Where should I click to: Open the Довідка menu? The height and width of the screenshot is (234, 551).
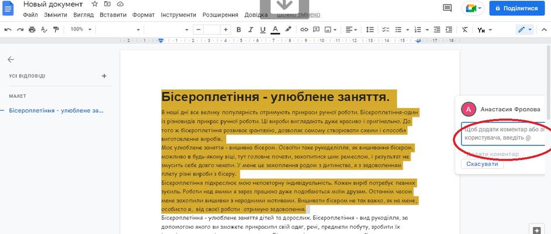click(x=256, y=15)
